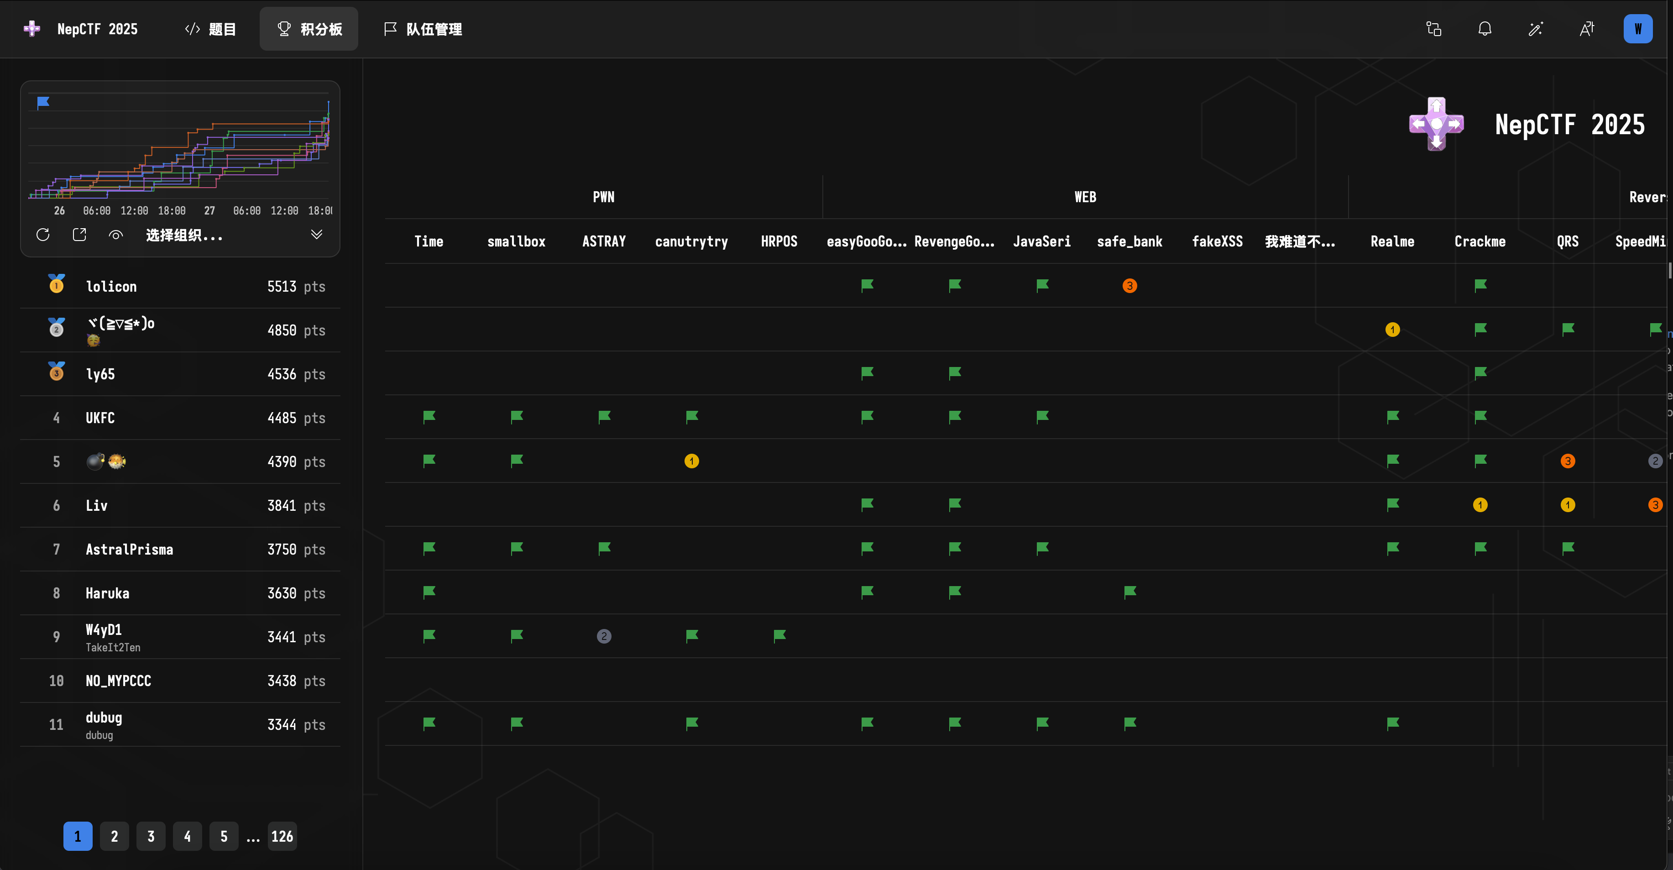Click the orange 3 badge under safe_bank

(x=1129, y=286)
